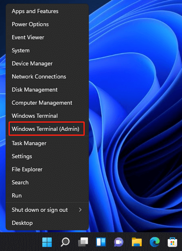The height and width of the screenshot is (251, 182).
Task: Click the Windows Start button
Action: pos(47,242)
